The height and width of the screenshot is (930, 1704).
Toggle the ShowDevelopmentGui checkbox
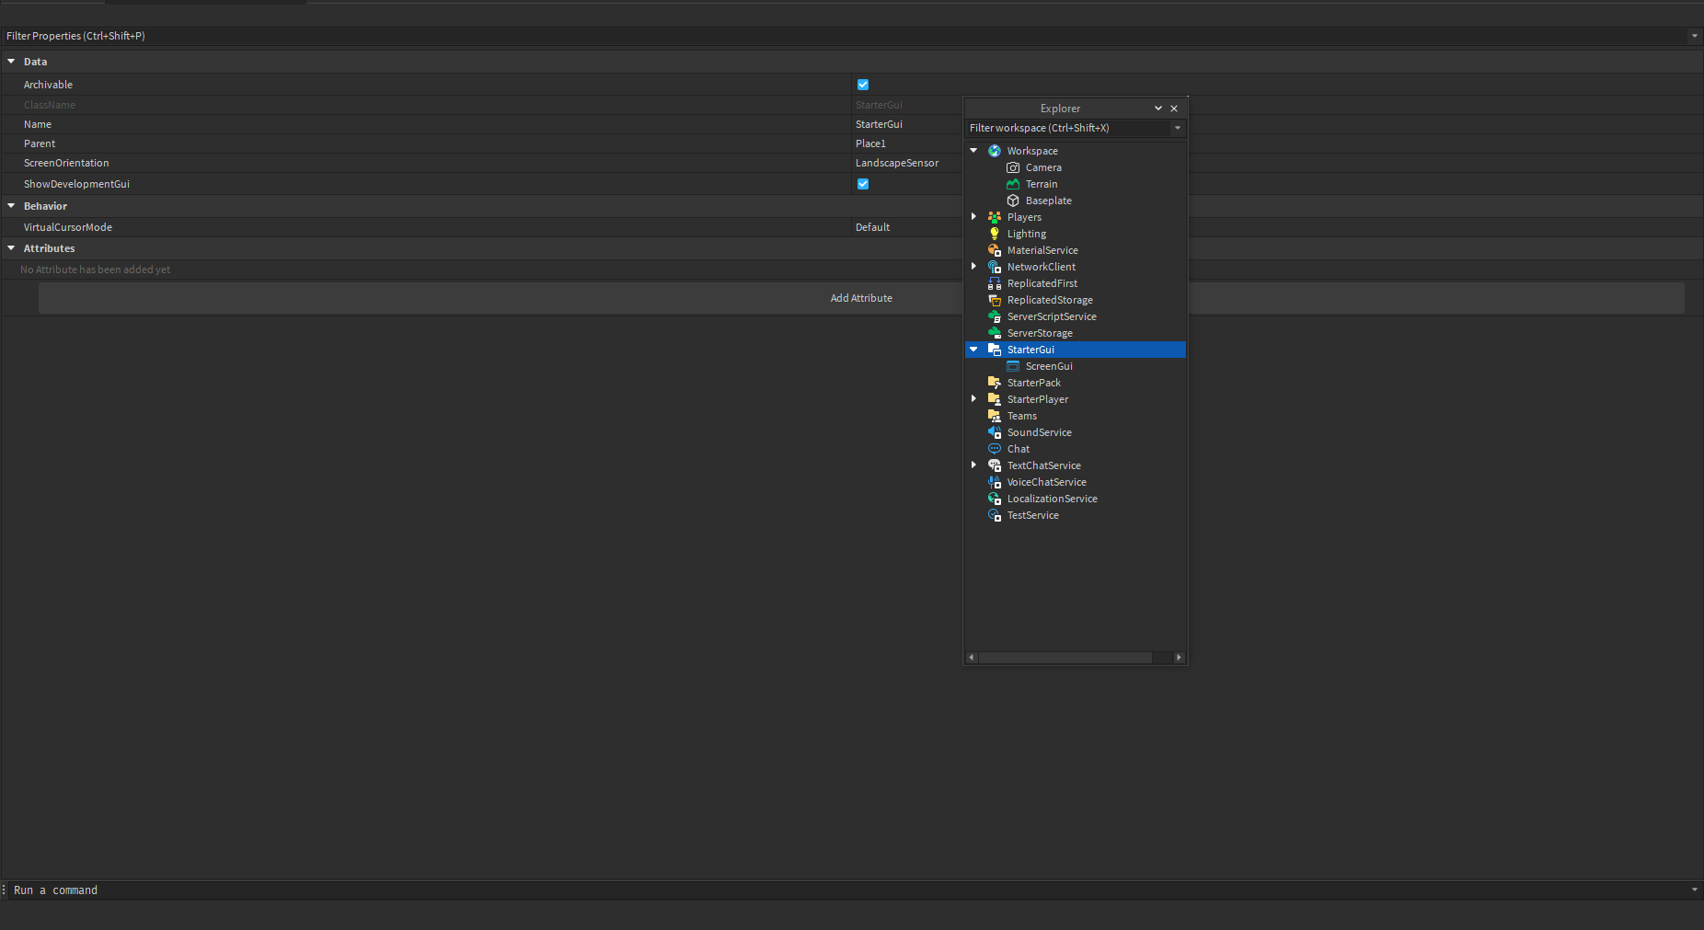[x=863, y=184]
